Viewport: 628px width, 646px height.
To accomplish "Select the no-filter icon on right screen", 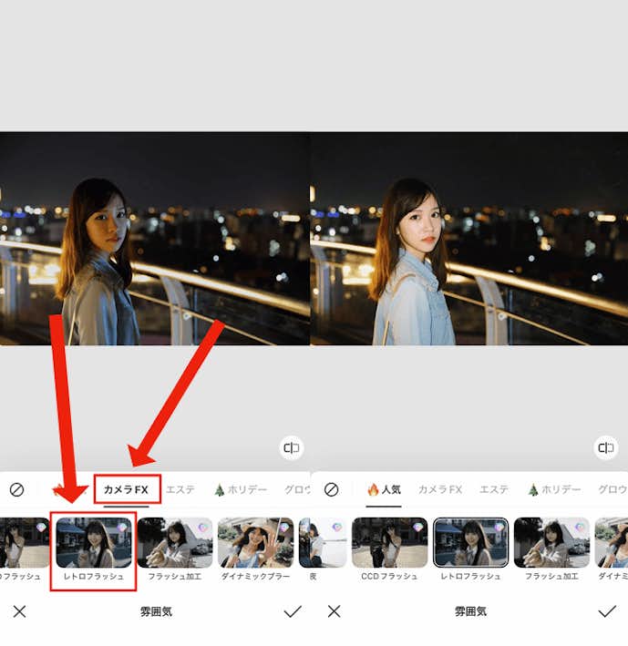I will click(x=332, y=489).
